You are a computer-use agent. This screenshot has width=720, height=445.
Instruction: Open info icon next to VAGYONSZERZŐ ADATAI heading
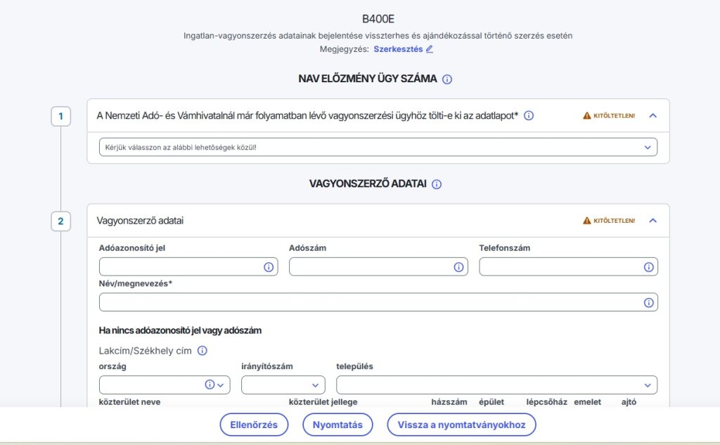(x=437, y=184)
